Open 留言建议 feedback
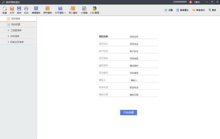Viewport: 220px width, 139px height. pos(183,10)
